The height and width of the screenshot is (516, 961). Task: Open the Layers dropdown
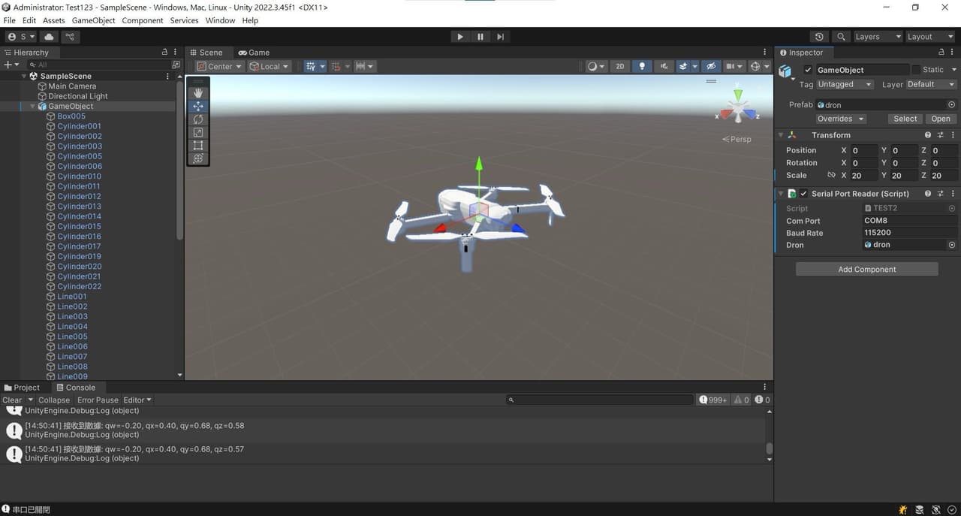pos(877,37)
